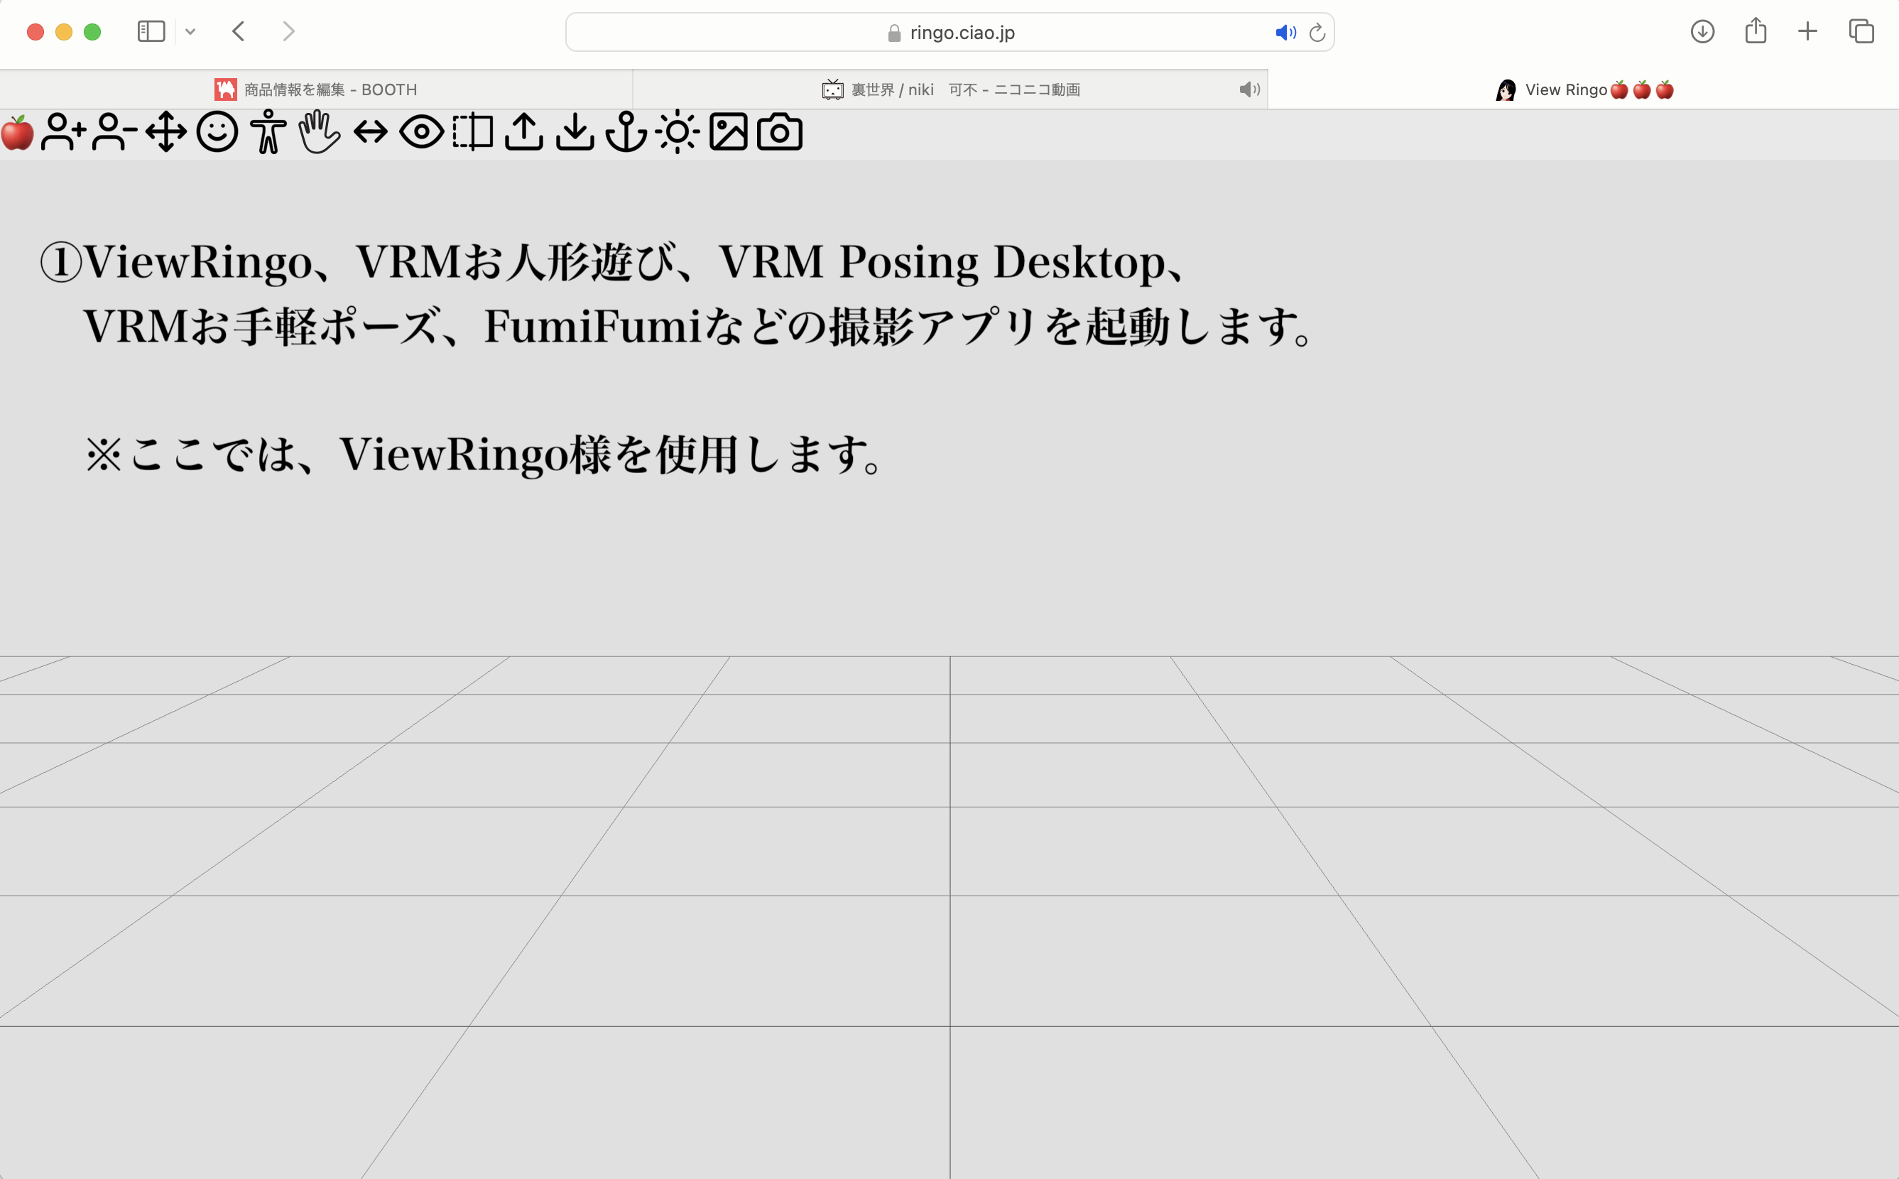Reload the ringo.ciao.jp page
Screen dimensions: 1899x1179
pyautogui.click(x=1318, y=32)
